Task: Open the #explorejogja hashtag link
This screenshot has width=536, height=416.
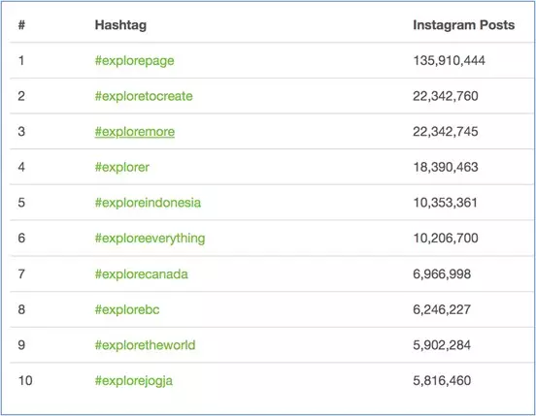Action: tap(134, 381)
